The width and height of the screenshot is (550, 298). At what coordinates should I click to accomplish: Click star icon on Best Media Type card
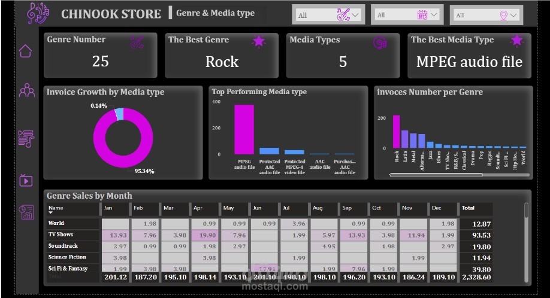pos(516,41)
